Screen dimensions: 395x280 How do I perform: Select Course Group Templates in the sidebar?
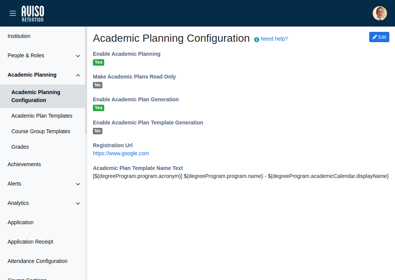point(41,131)
